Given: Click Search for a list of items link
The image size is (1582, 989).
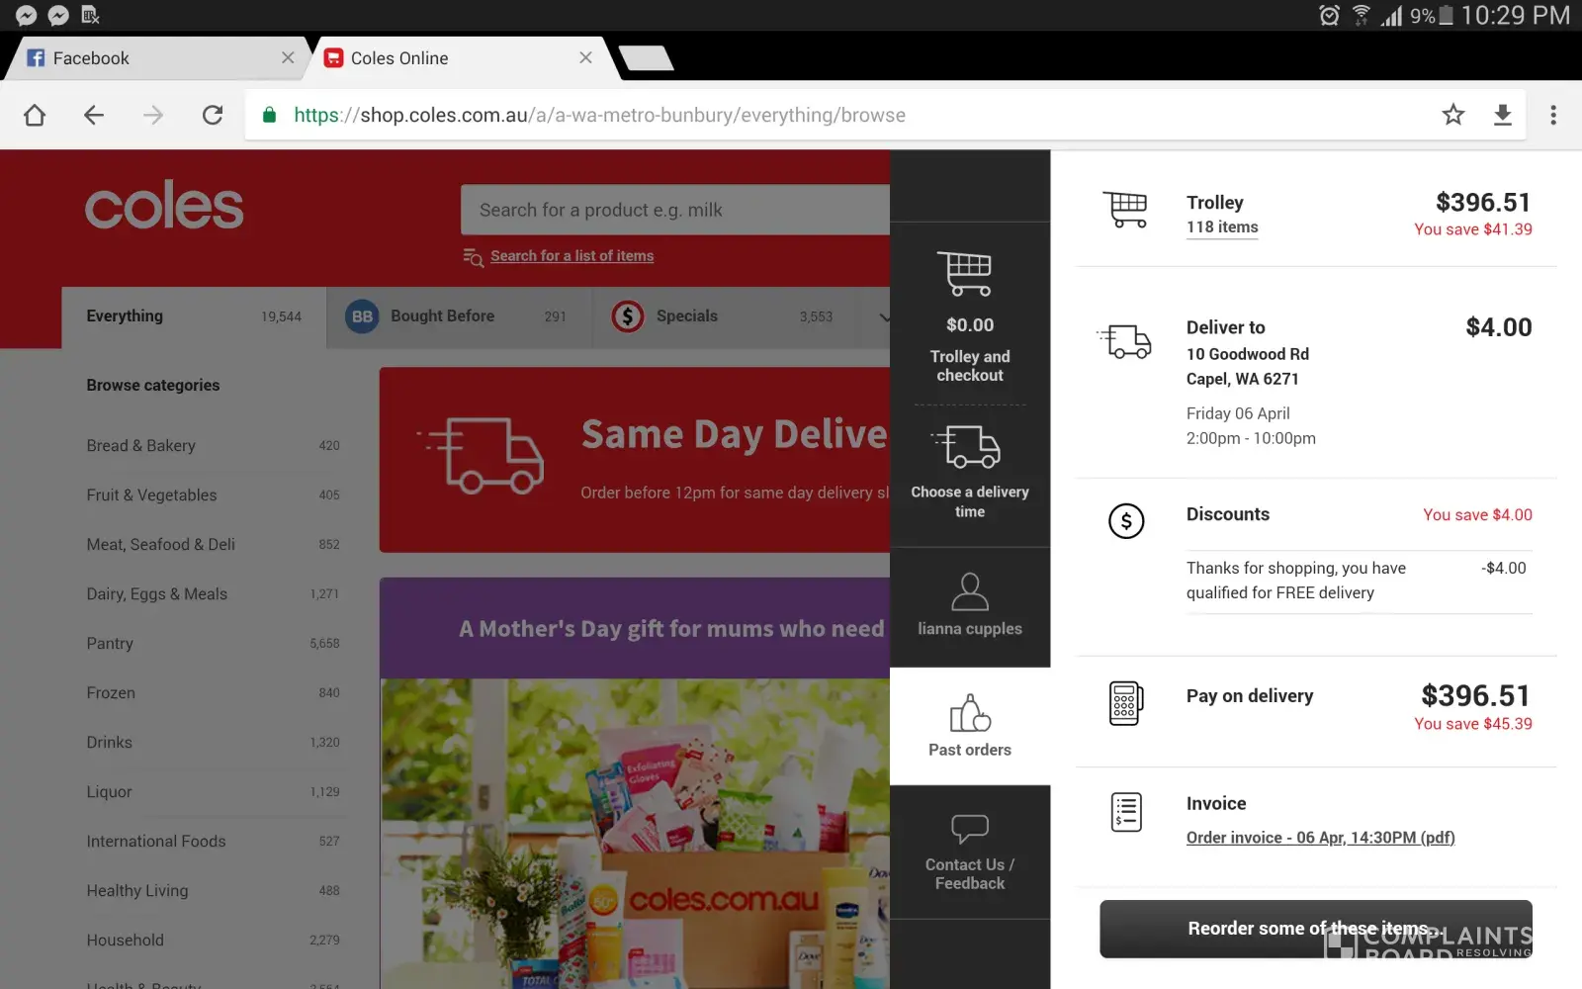Looking at the screenshot, I should pos(571,256).
